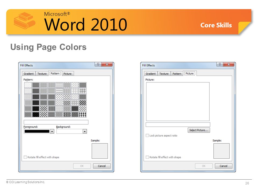Click Select Picture button
Image resolution: width=258 pixels, height=193 pixels.
tap(199, 130)
